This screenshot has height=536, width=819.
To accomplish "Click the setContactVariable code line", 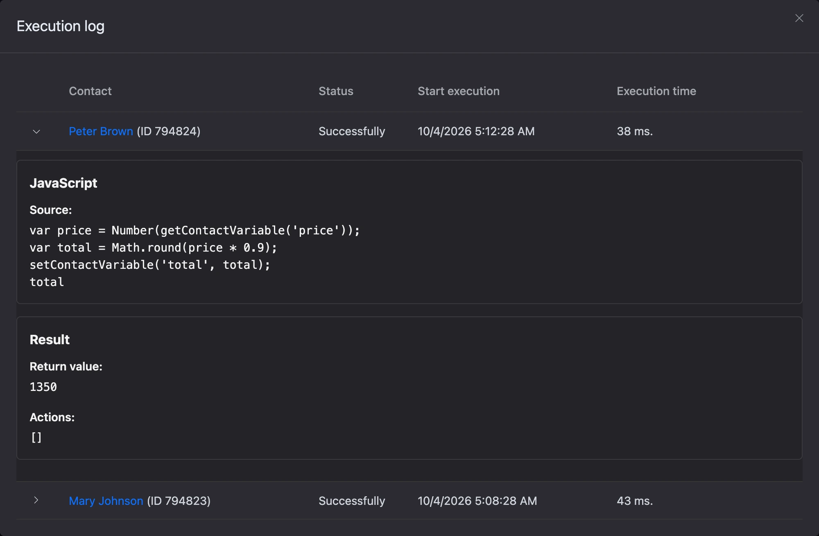I will coord(150,265).
